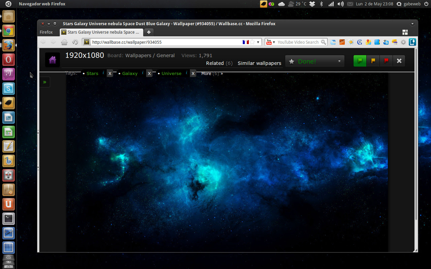Open the Dropbox indicator in top panel
The width and height of the screenshot is (431, 269).
(312, 4)
